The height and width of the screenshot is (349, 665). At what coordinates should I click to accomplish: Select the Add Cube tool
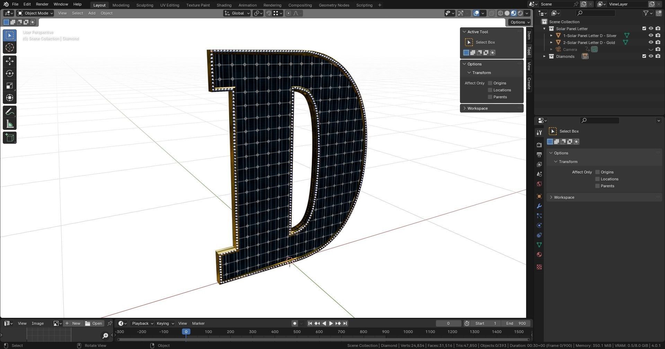pyautogui.click(x=10, y=137)
